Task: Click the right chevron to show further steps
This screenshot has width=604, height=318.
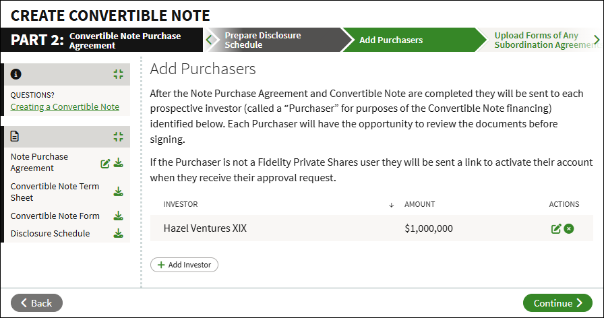Action: click(597, 40)
